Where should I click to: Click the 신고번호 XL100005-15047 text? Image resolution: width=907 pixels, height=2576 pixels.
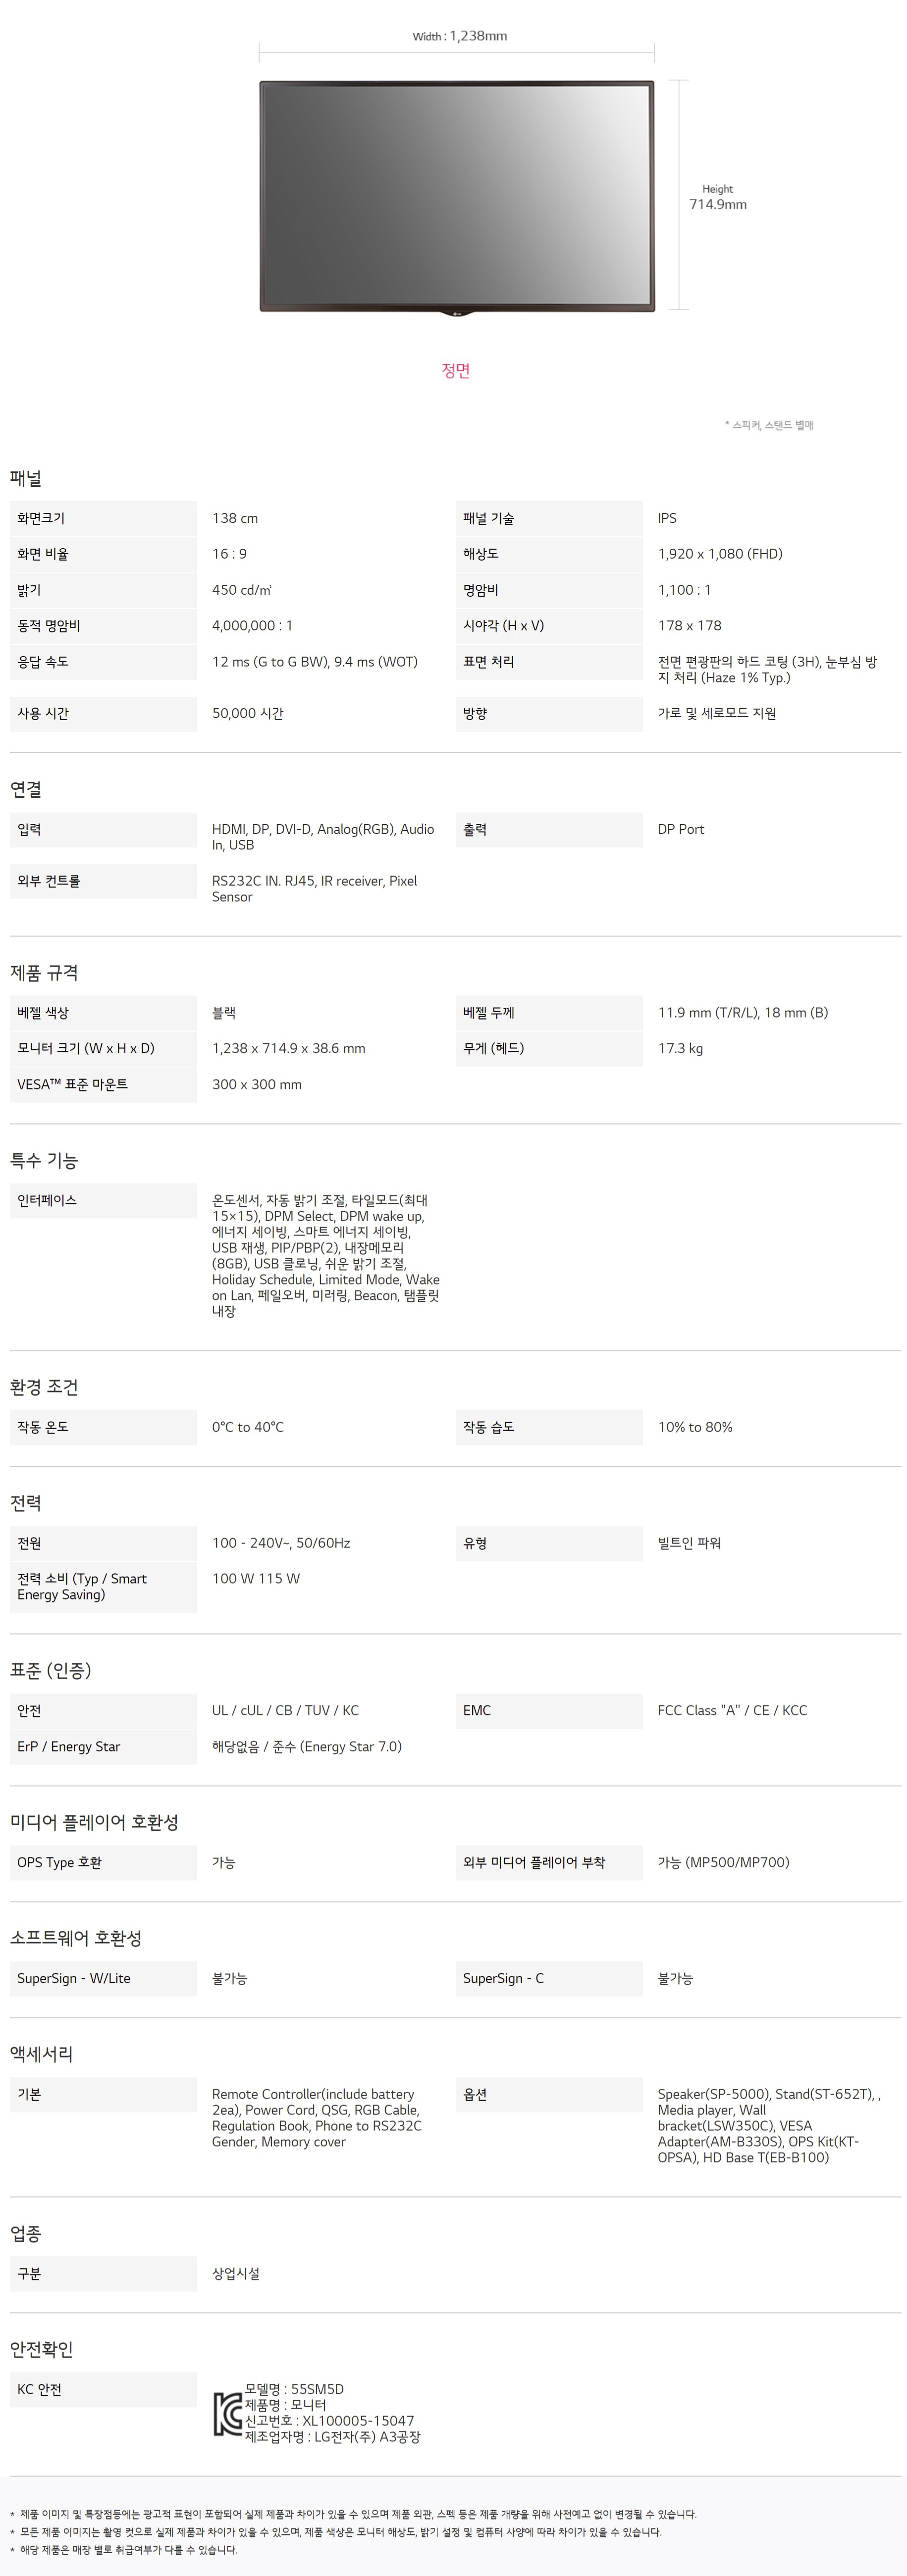point(329,2421)
